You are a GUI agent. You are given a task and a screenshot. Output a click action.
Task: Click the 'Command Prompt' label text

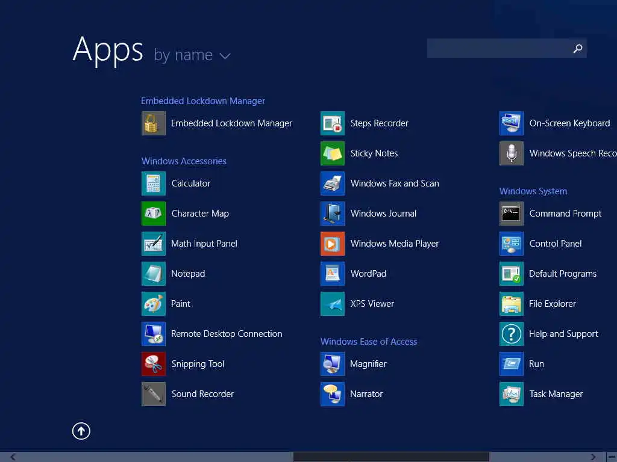[565, 214]
